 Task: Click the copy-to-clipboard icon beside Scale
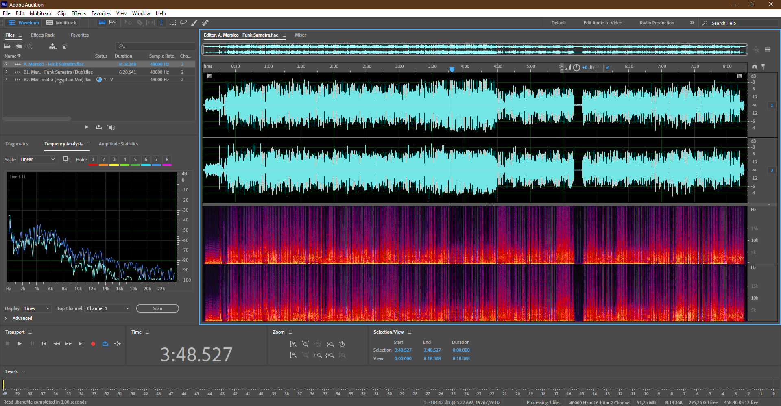point(66,159)
